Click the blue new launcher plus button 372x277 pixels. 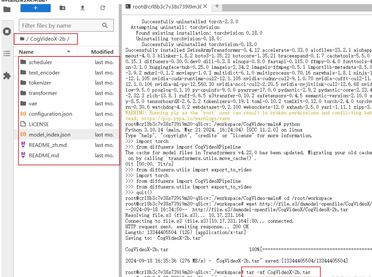coord(36,8)
